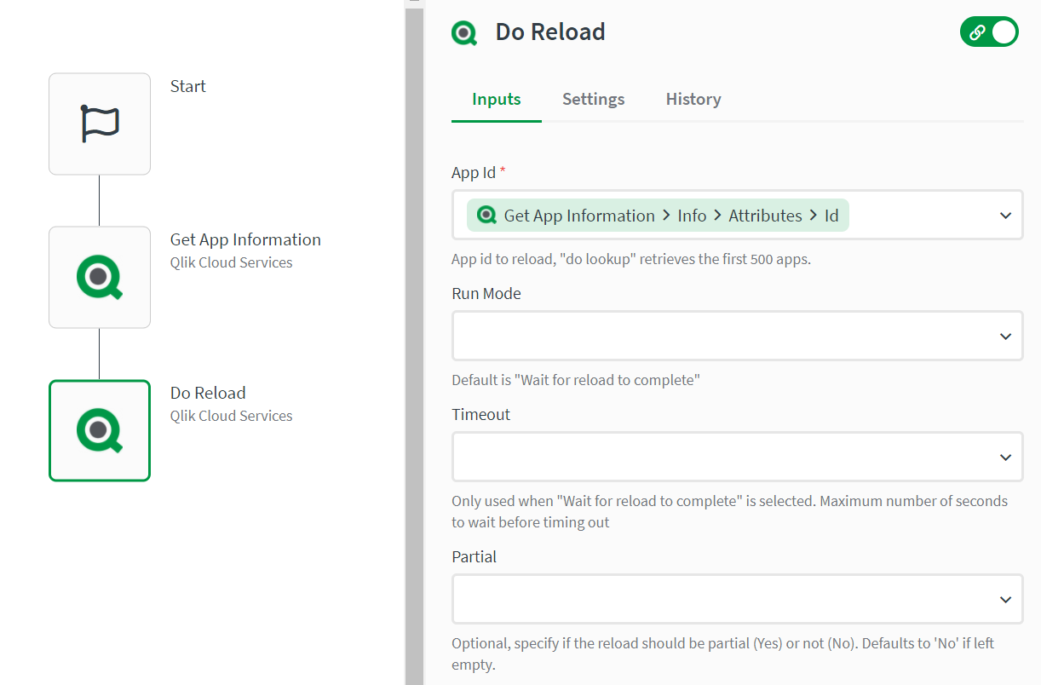Click the flag symbol inside the Start block
The width and height of the screenshot is (1041, 685).
click(99, 124)
